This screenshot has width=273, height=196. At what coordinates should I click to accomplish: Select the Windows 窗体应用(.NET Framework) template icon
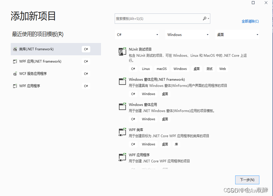(122, 81)
